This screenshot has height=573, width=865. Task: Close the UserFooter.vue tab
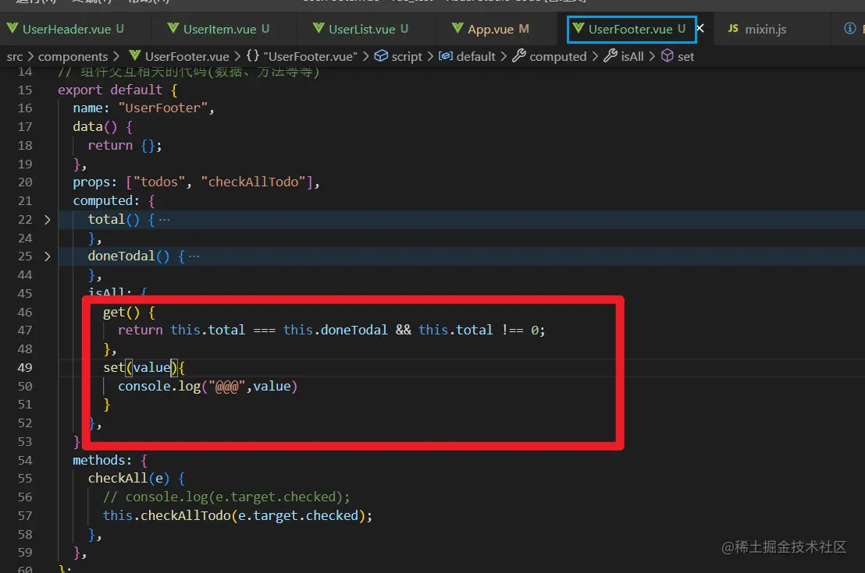point(699,28)
